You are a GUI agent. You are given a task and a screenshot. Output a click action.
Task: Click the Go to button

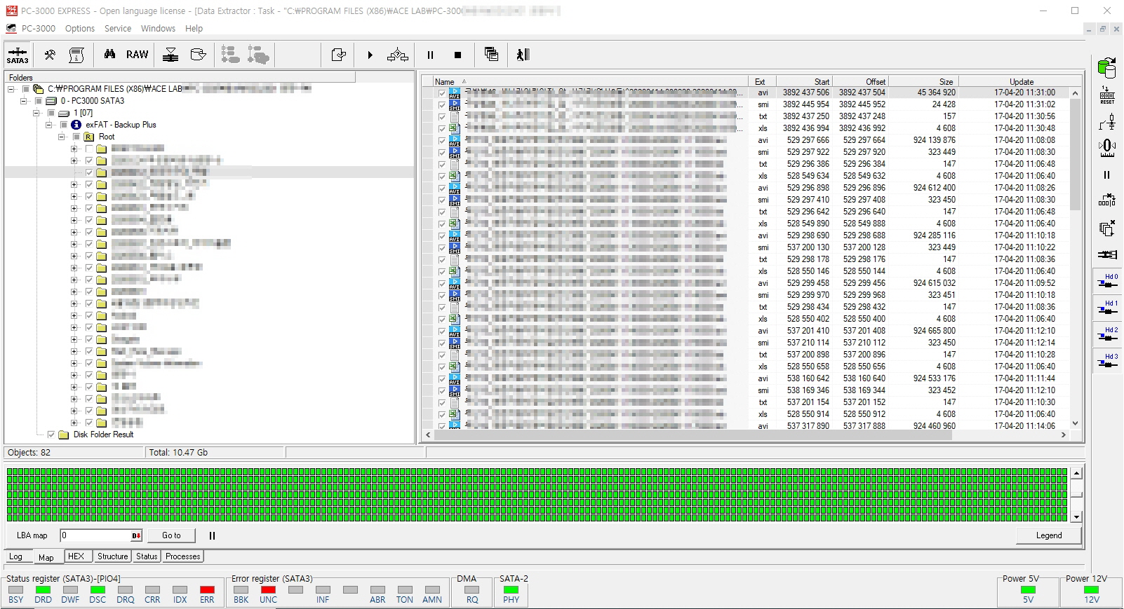pyautogui.click(x=171, y=535)
